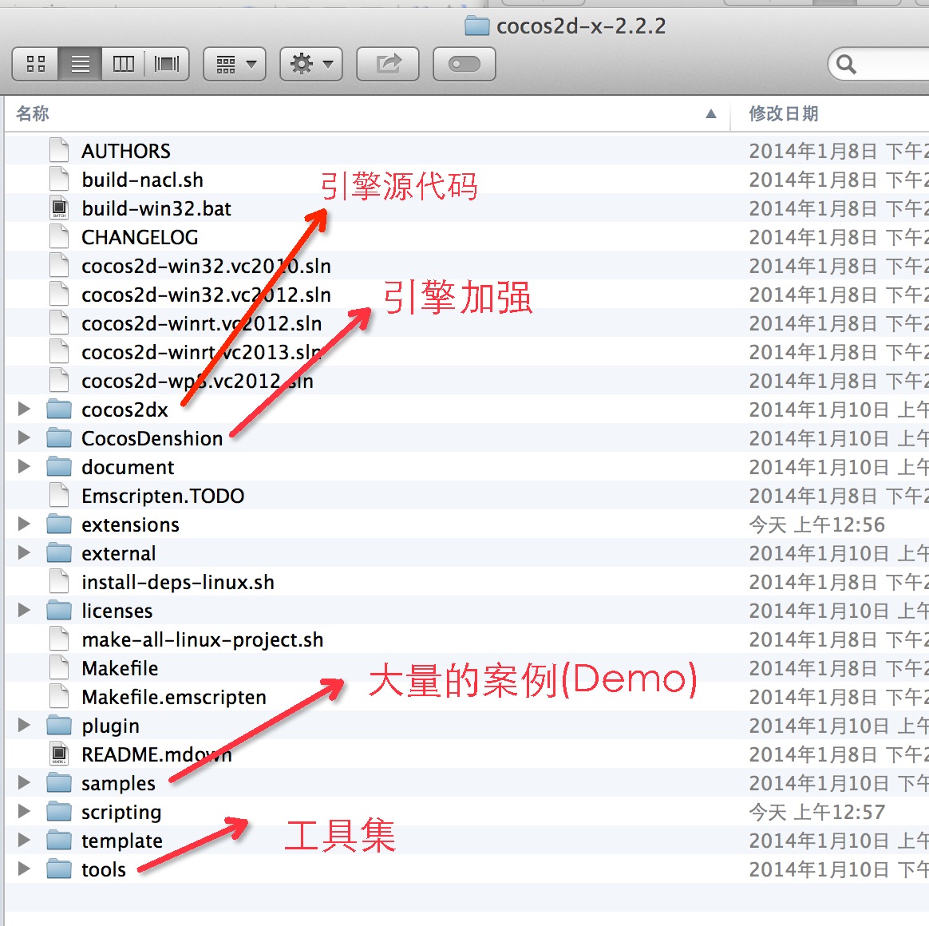
Task: Select the cocos2d-win32.vc2010.sln file name
Action: tap(206, 266)
